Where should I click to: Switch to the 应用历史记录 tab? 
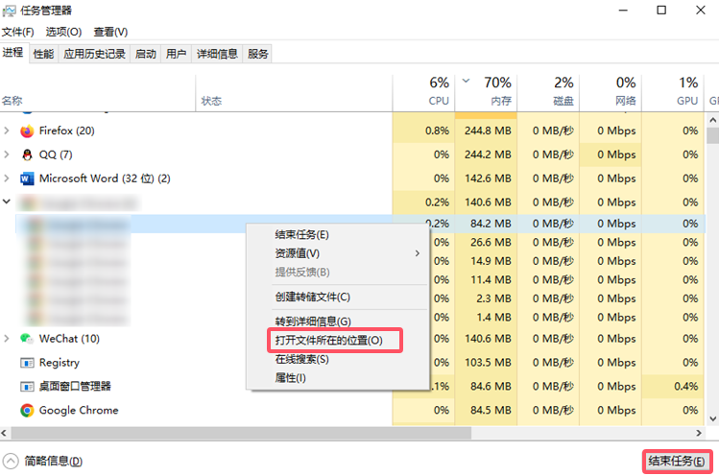[x=94, y=54]
